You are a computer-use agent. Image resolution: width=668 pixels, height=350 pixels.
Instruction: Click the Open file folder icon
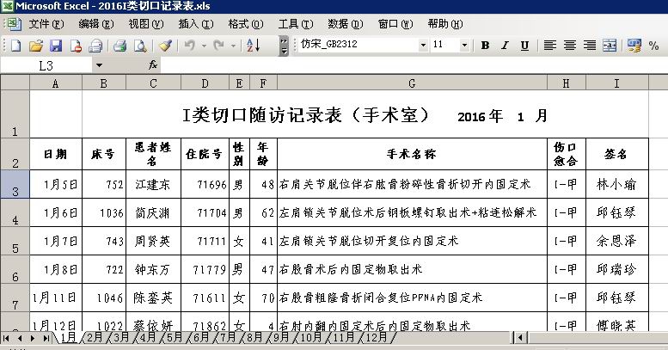(35, 45)
